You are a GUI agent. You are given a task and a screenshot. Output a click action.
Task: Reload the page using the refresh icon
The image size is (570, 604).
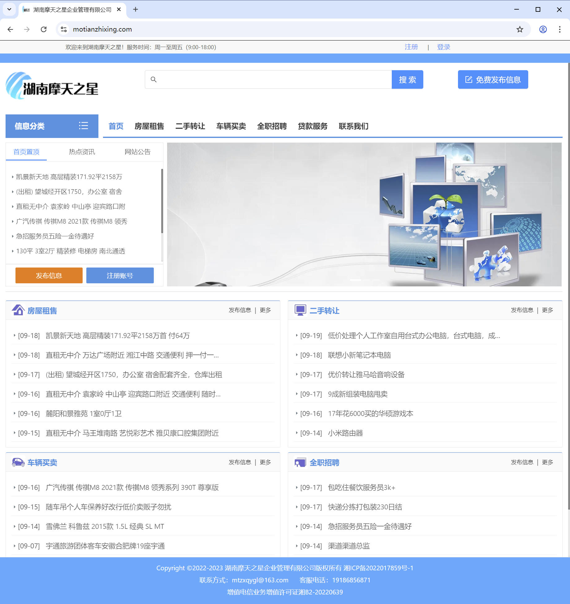(x=44, y=29)
